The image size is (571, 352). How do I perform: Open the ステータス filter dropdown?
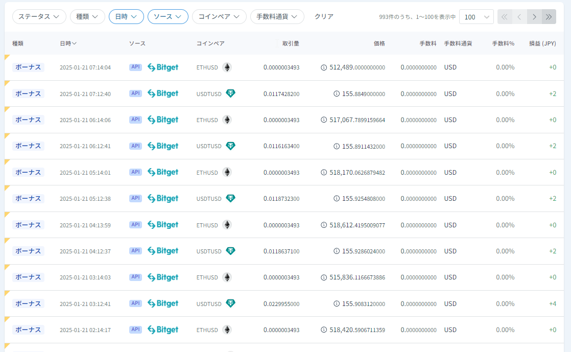(x=39, y=17)
